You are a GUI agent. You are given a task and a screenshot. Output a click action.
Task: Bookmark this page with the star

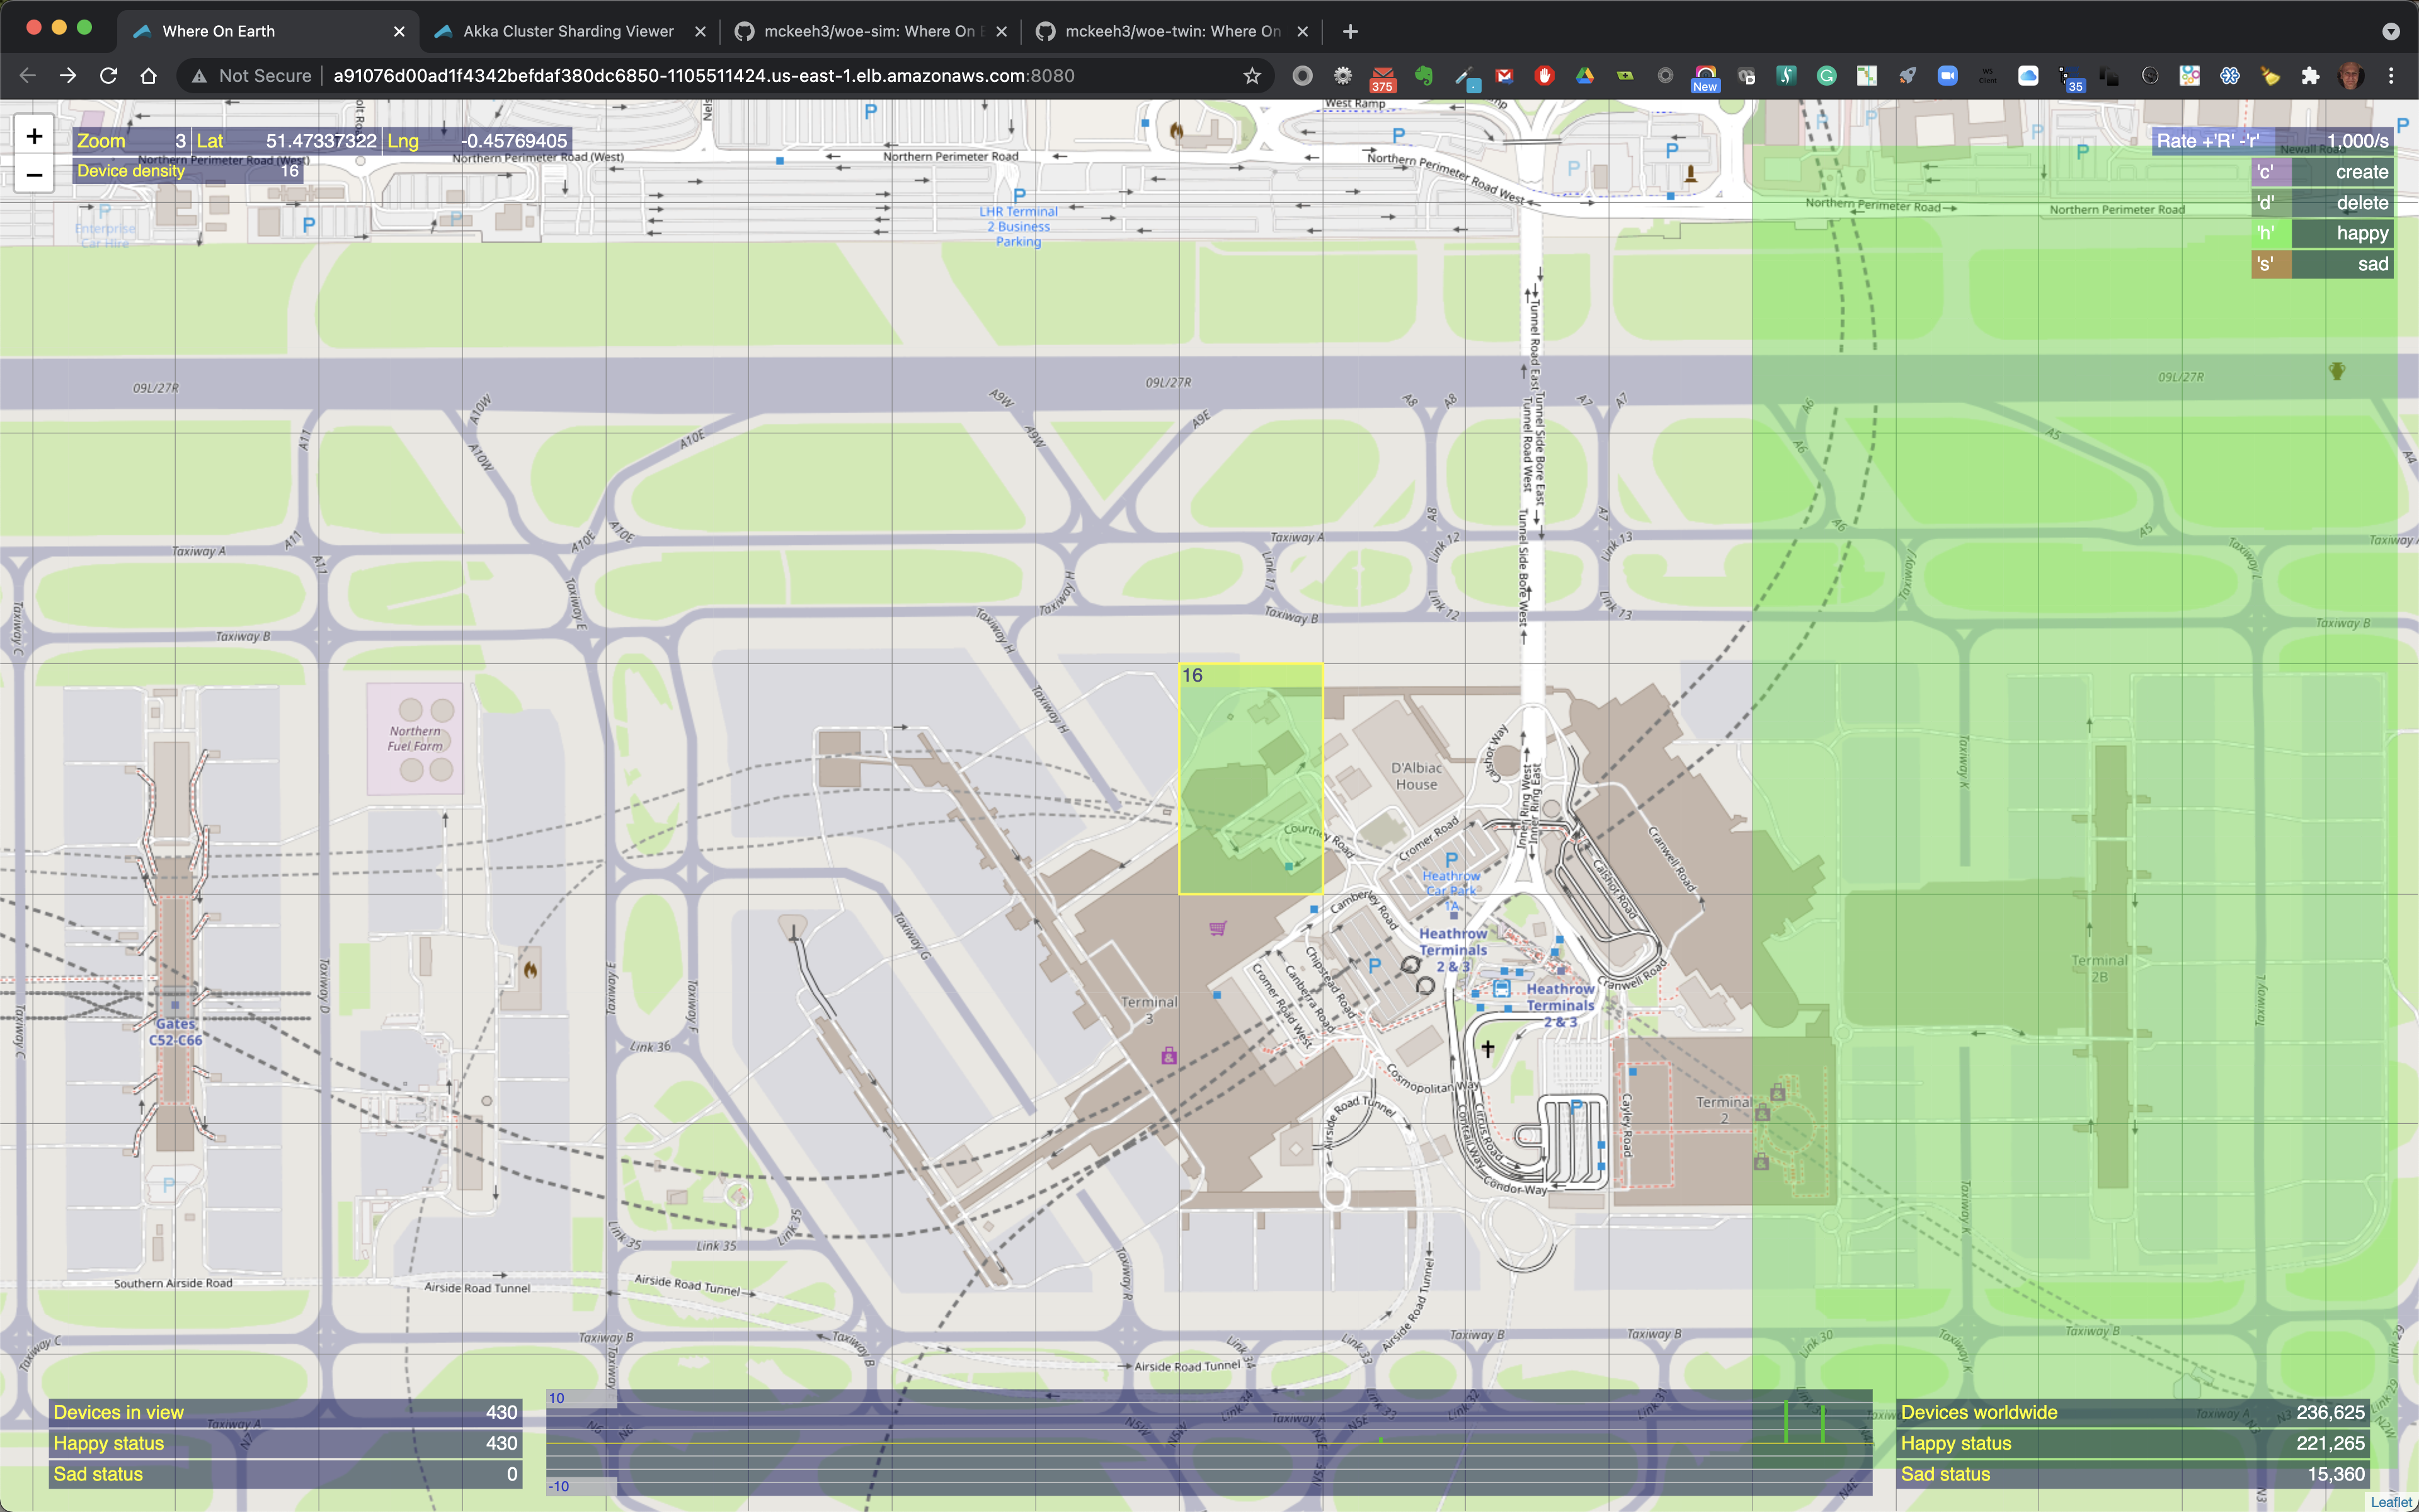1252,76
